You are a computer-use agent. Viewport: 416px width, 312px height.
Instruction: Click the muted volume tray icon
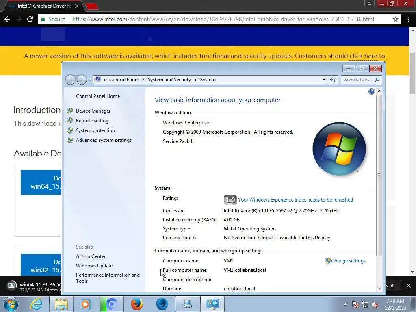click(x=375, y=304)
